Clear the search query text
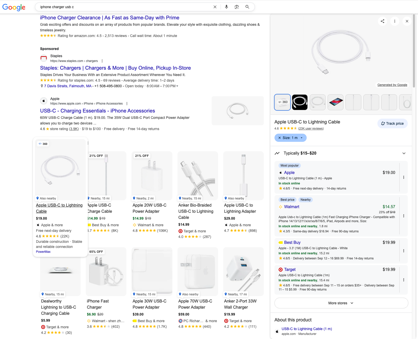The width and height of the screenshot is (418, 339). pos(215,7)
